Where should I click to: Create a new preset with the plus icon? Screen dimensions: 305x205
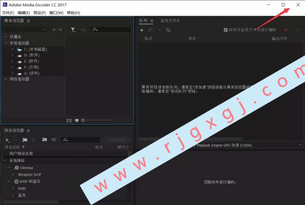click(7, 140)
